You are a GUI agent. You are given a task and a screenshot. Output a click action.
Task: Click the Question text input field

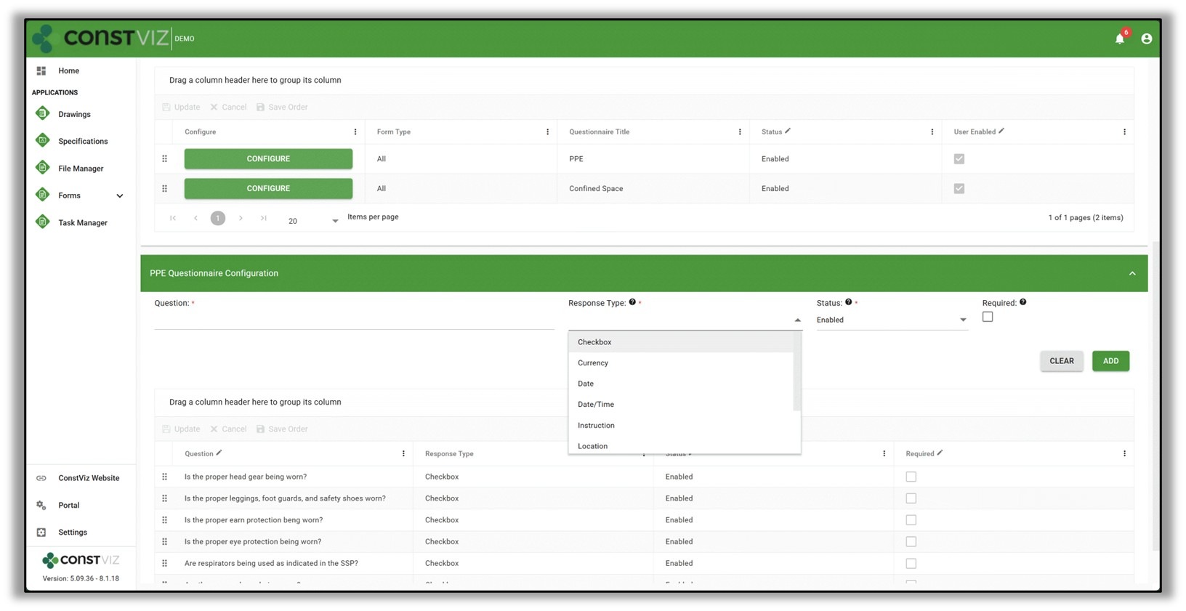(353, 320)
